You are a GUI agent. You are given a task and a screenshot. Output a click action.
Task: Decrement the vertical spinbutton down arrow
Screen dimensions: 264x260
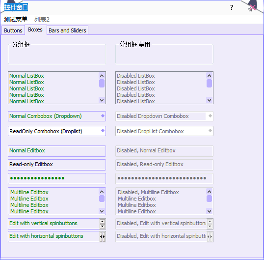[x=102, y=226]
